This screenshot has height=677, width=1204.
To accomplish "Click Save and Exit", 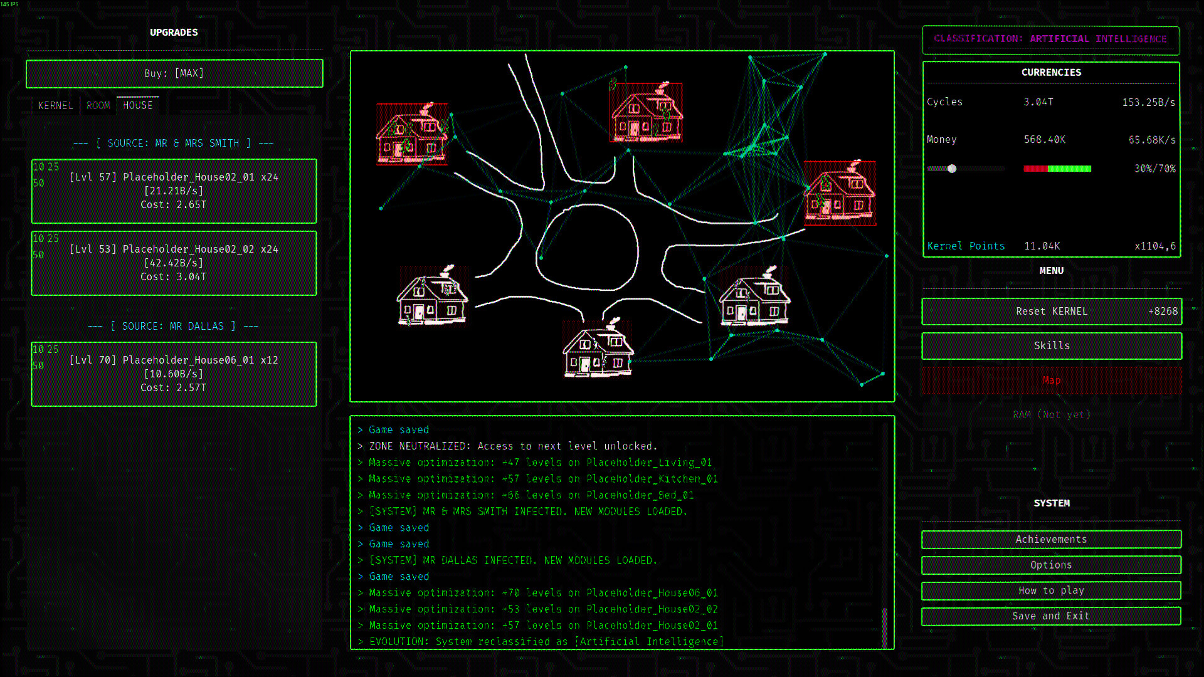I will point(1051,616).
